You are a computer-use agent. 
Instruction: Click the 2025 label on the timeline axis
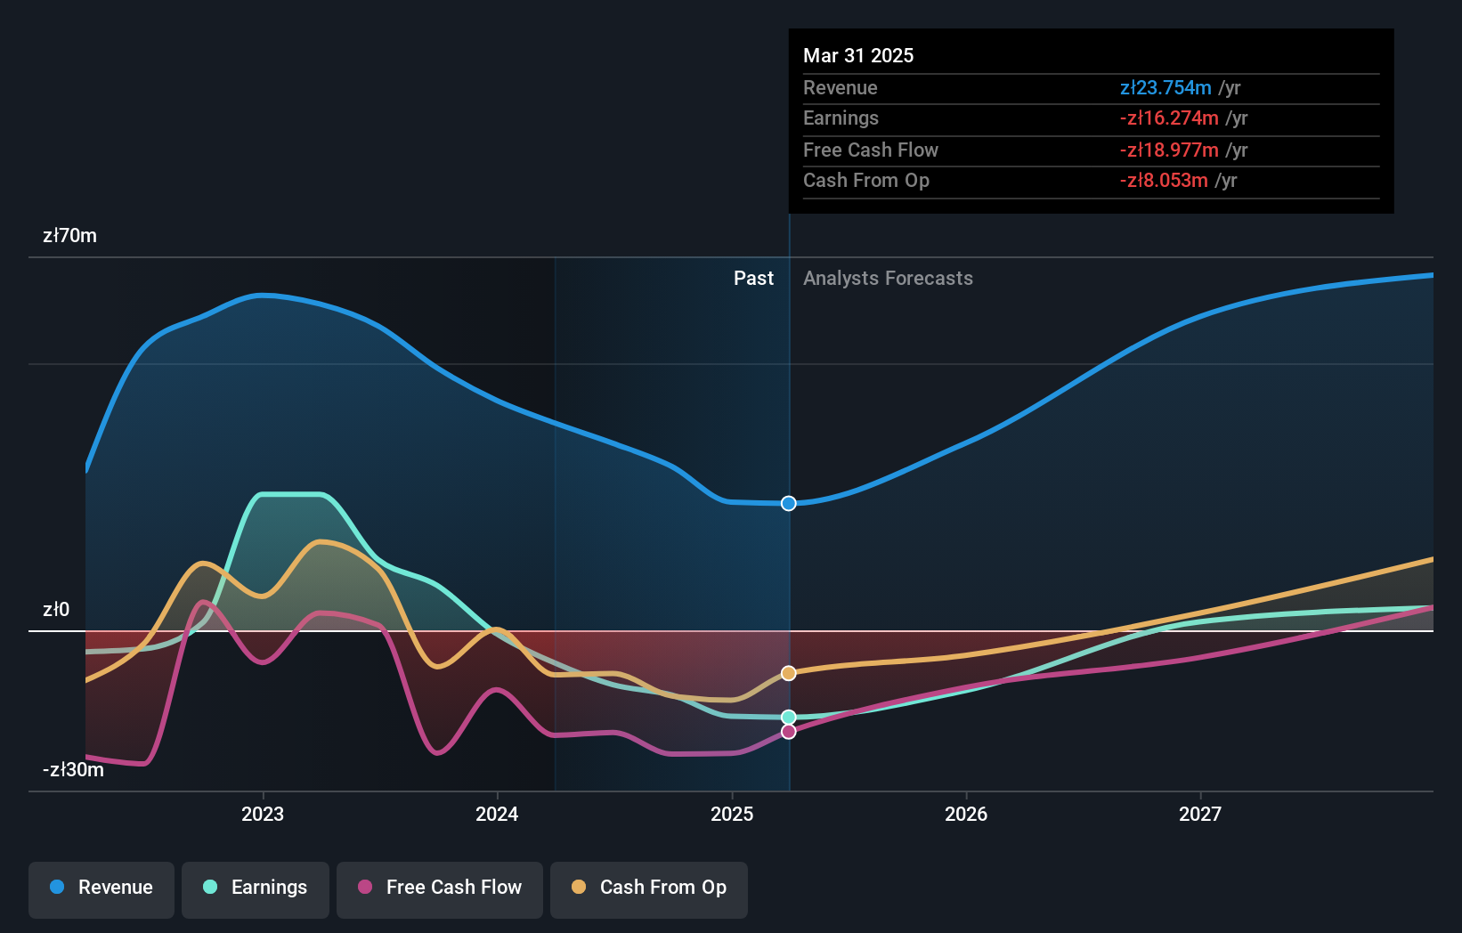731,813
